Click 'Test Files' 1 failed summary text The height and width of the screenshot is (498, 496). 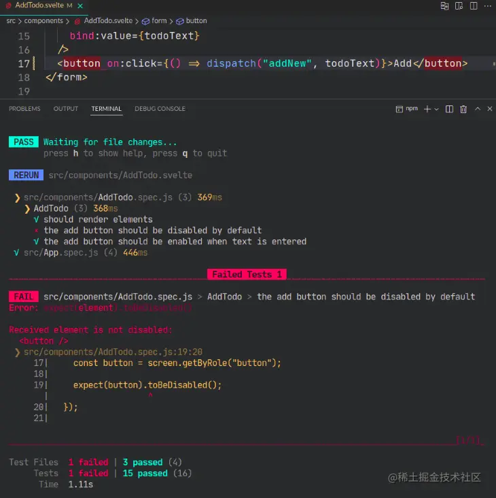[88, 463]
